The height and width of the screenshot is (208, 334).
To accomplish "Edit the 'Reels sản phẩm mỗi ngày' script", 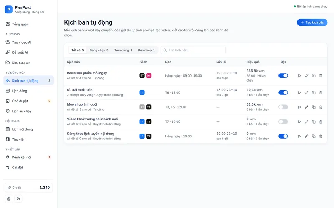I will pyautogui.click(x=306, y=76).
